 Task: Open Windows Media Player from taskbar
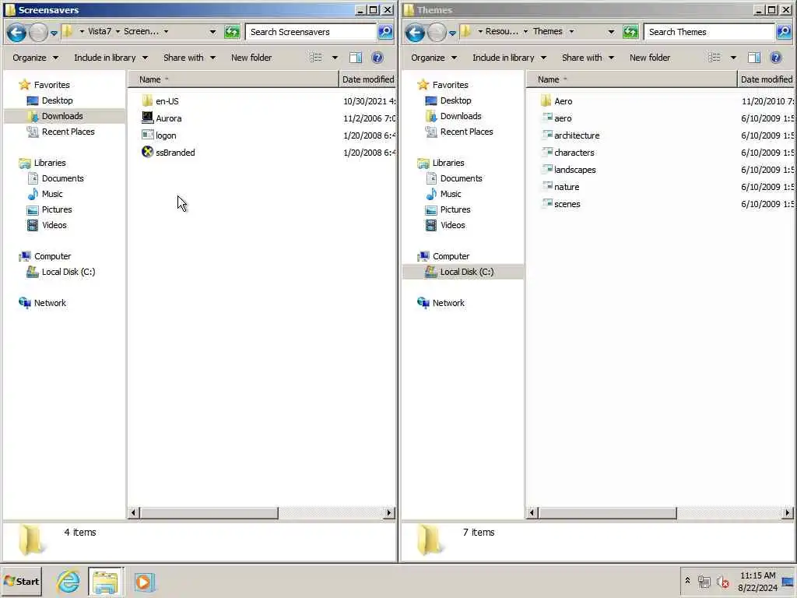pyautogui.click(x=144, y=582)
